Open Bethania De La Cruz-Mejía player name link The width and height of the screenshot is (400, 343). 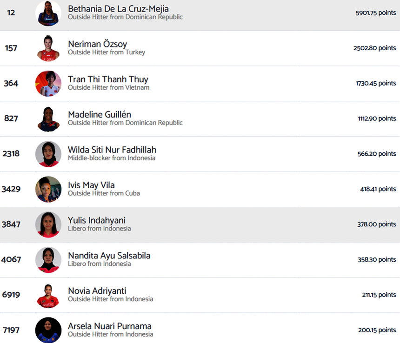(x=118, y=9)
